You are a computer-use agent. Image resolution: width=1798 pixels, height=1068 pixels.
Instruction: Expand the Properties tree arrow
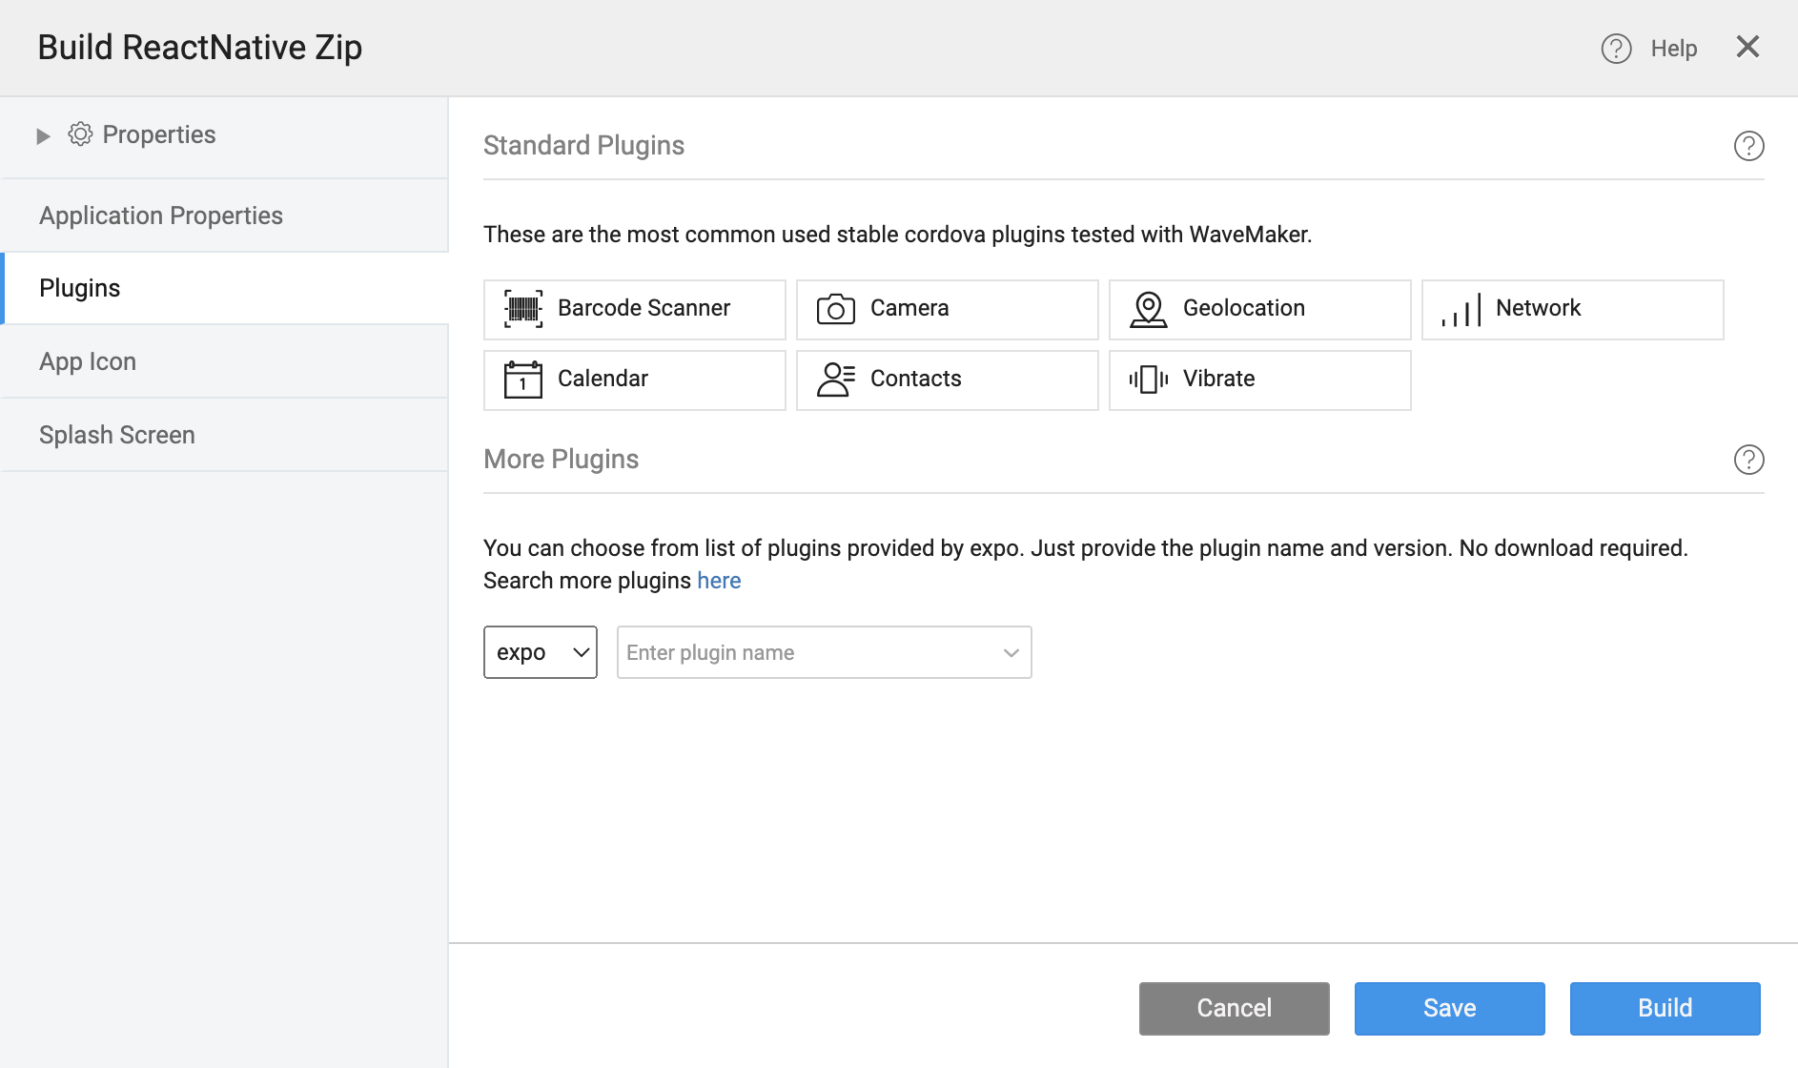click(43, 136)
